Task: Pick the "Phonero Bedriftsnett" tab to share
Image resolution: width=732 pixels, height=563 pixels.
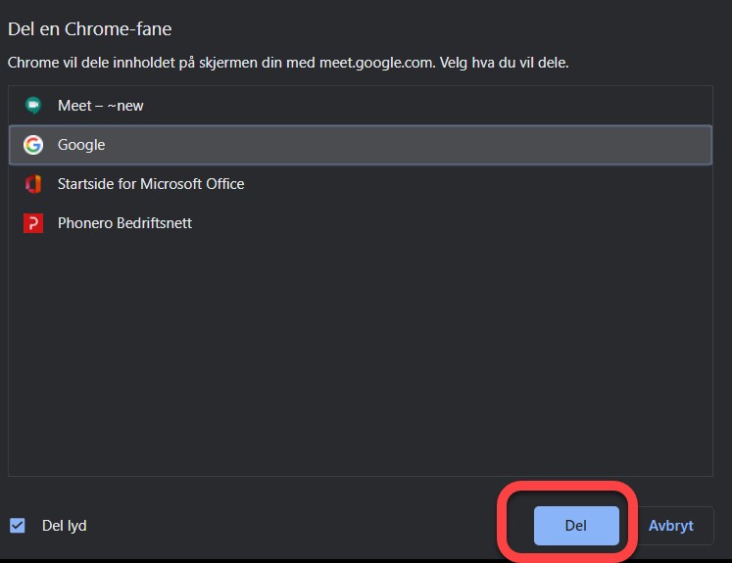Action: click(124, 223)
